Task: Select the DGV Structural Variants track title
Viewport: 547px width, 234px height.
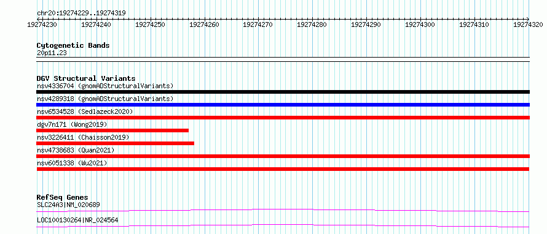Action: [86, 78]
